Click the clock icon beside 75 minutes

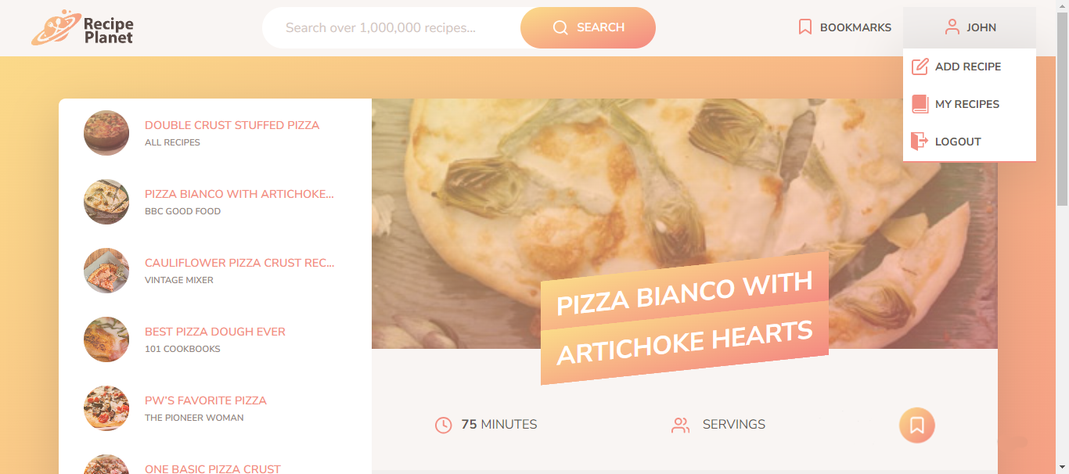(x=444, y=426)
